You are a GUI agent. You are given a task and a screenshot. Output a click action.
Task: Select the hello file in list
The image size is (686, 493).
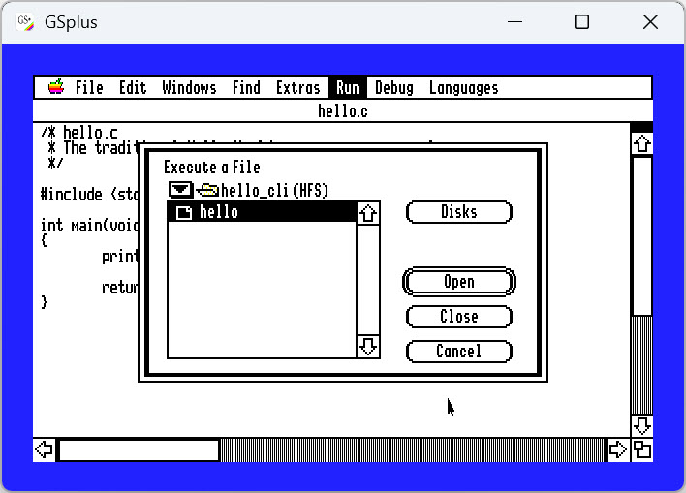click(262, 212)
